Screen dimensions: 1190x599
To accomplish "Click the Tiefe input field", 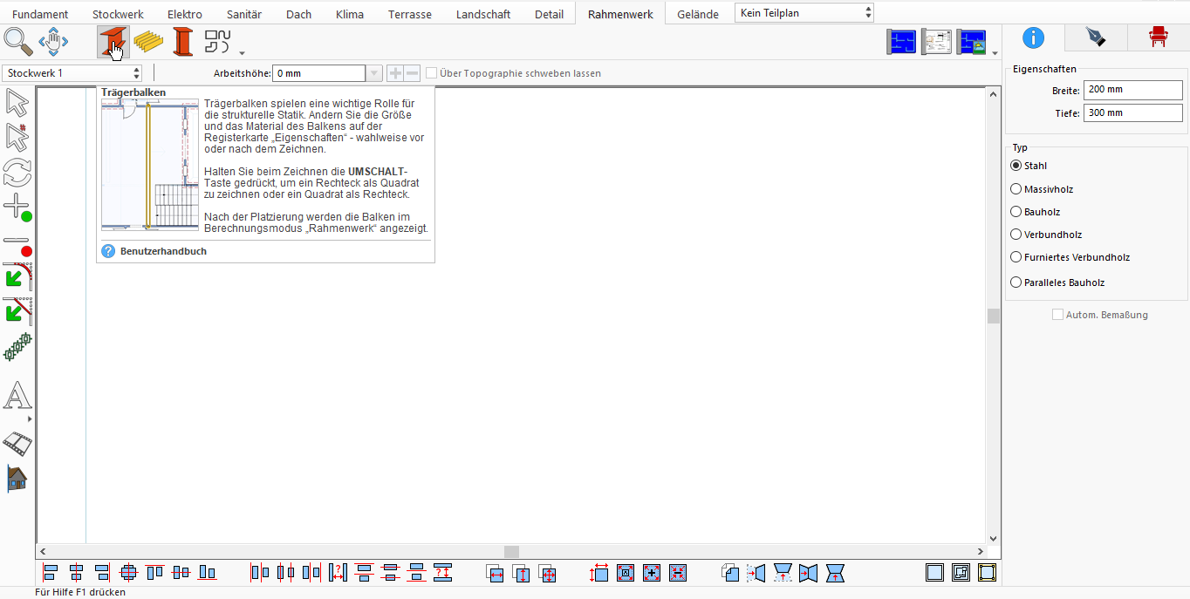I will [x=1132, y=112].
